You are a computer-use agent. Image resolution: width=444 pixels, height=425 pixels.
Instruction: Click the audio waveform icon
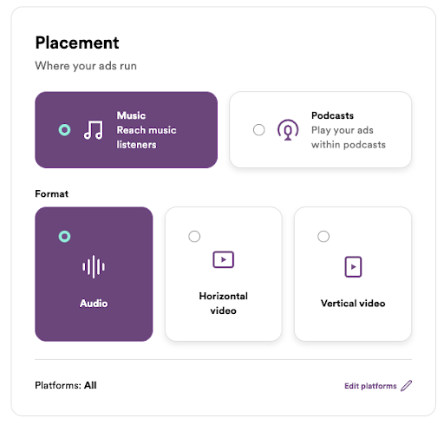pos(94,266)
